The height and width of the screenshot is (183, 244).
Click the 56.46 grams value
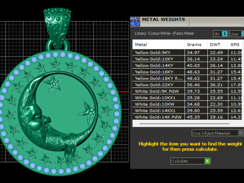(193, 85)
